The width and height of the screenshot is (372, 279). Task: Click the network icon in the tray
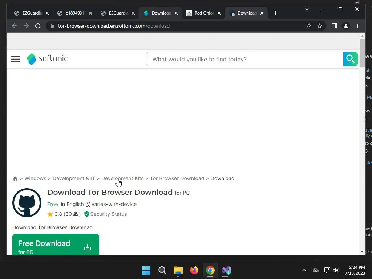pyautogui.click(x=327, y=270)
